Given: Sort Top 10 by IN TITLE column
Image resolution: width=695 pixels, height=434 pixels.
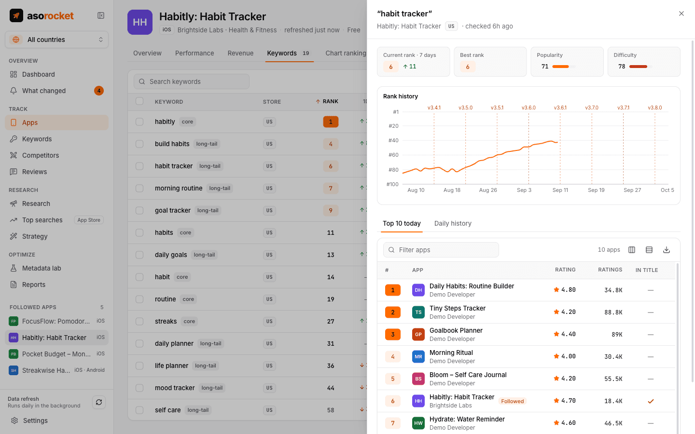Looking at the screenshot, I should coord(647,270).
